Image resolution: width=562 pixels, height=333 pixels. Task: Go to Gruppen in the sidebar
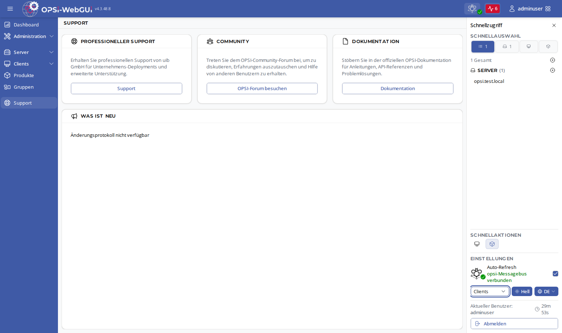pos(29,87)
